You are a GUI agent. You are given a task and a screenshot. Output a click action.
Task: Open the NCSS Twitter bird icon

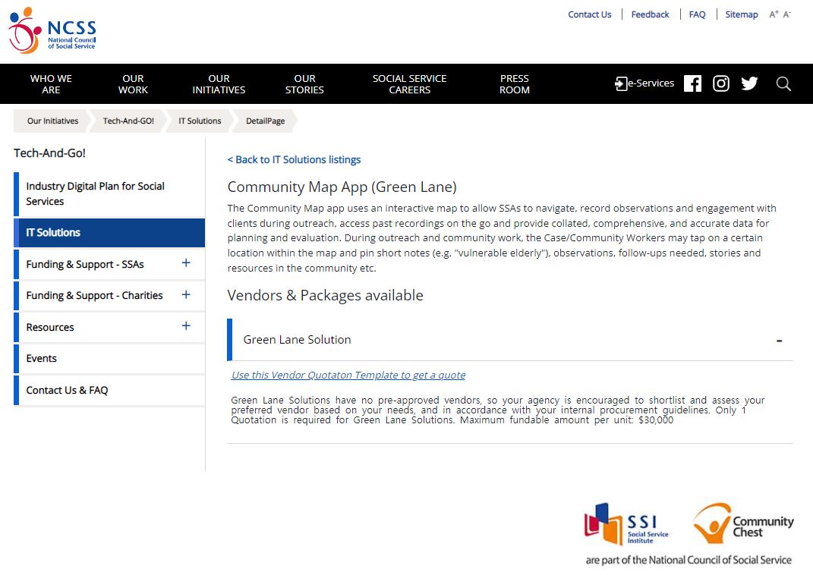(x=749, y=83)
